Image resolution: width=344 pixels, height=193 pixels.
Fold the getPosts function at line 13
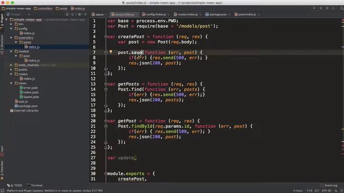pos(106,84)
